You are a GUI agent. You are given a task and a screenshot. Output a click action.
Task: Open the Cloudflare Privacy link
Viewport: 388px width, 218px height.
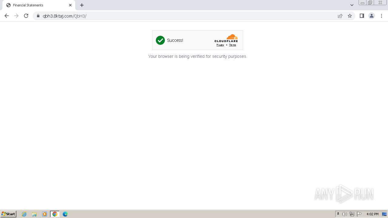coord(220,45)
